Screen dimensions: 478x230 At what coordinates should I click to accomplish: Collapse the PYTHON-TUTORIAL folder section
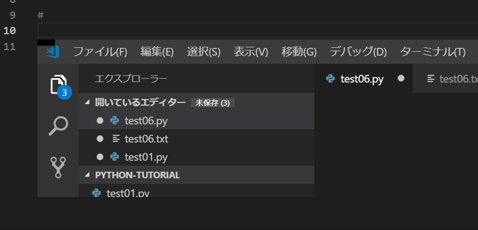pyautogui.click(x=88, y=175)
